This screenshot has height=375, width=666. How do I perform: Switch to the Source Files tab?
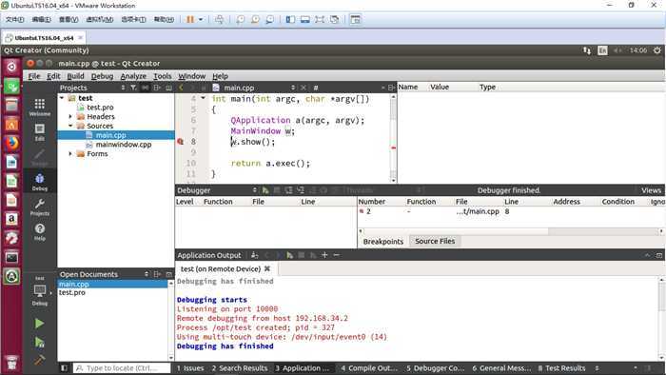(x=435, y=241)
